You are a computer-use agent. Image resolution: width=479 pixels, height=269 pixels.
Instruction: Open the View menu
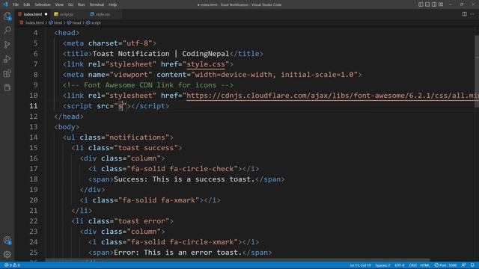[59, 4]
